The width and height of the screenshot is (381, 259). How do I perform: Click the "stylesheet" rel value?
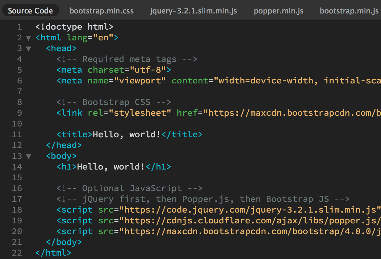tap(140, 113)
